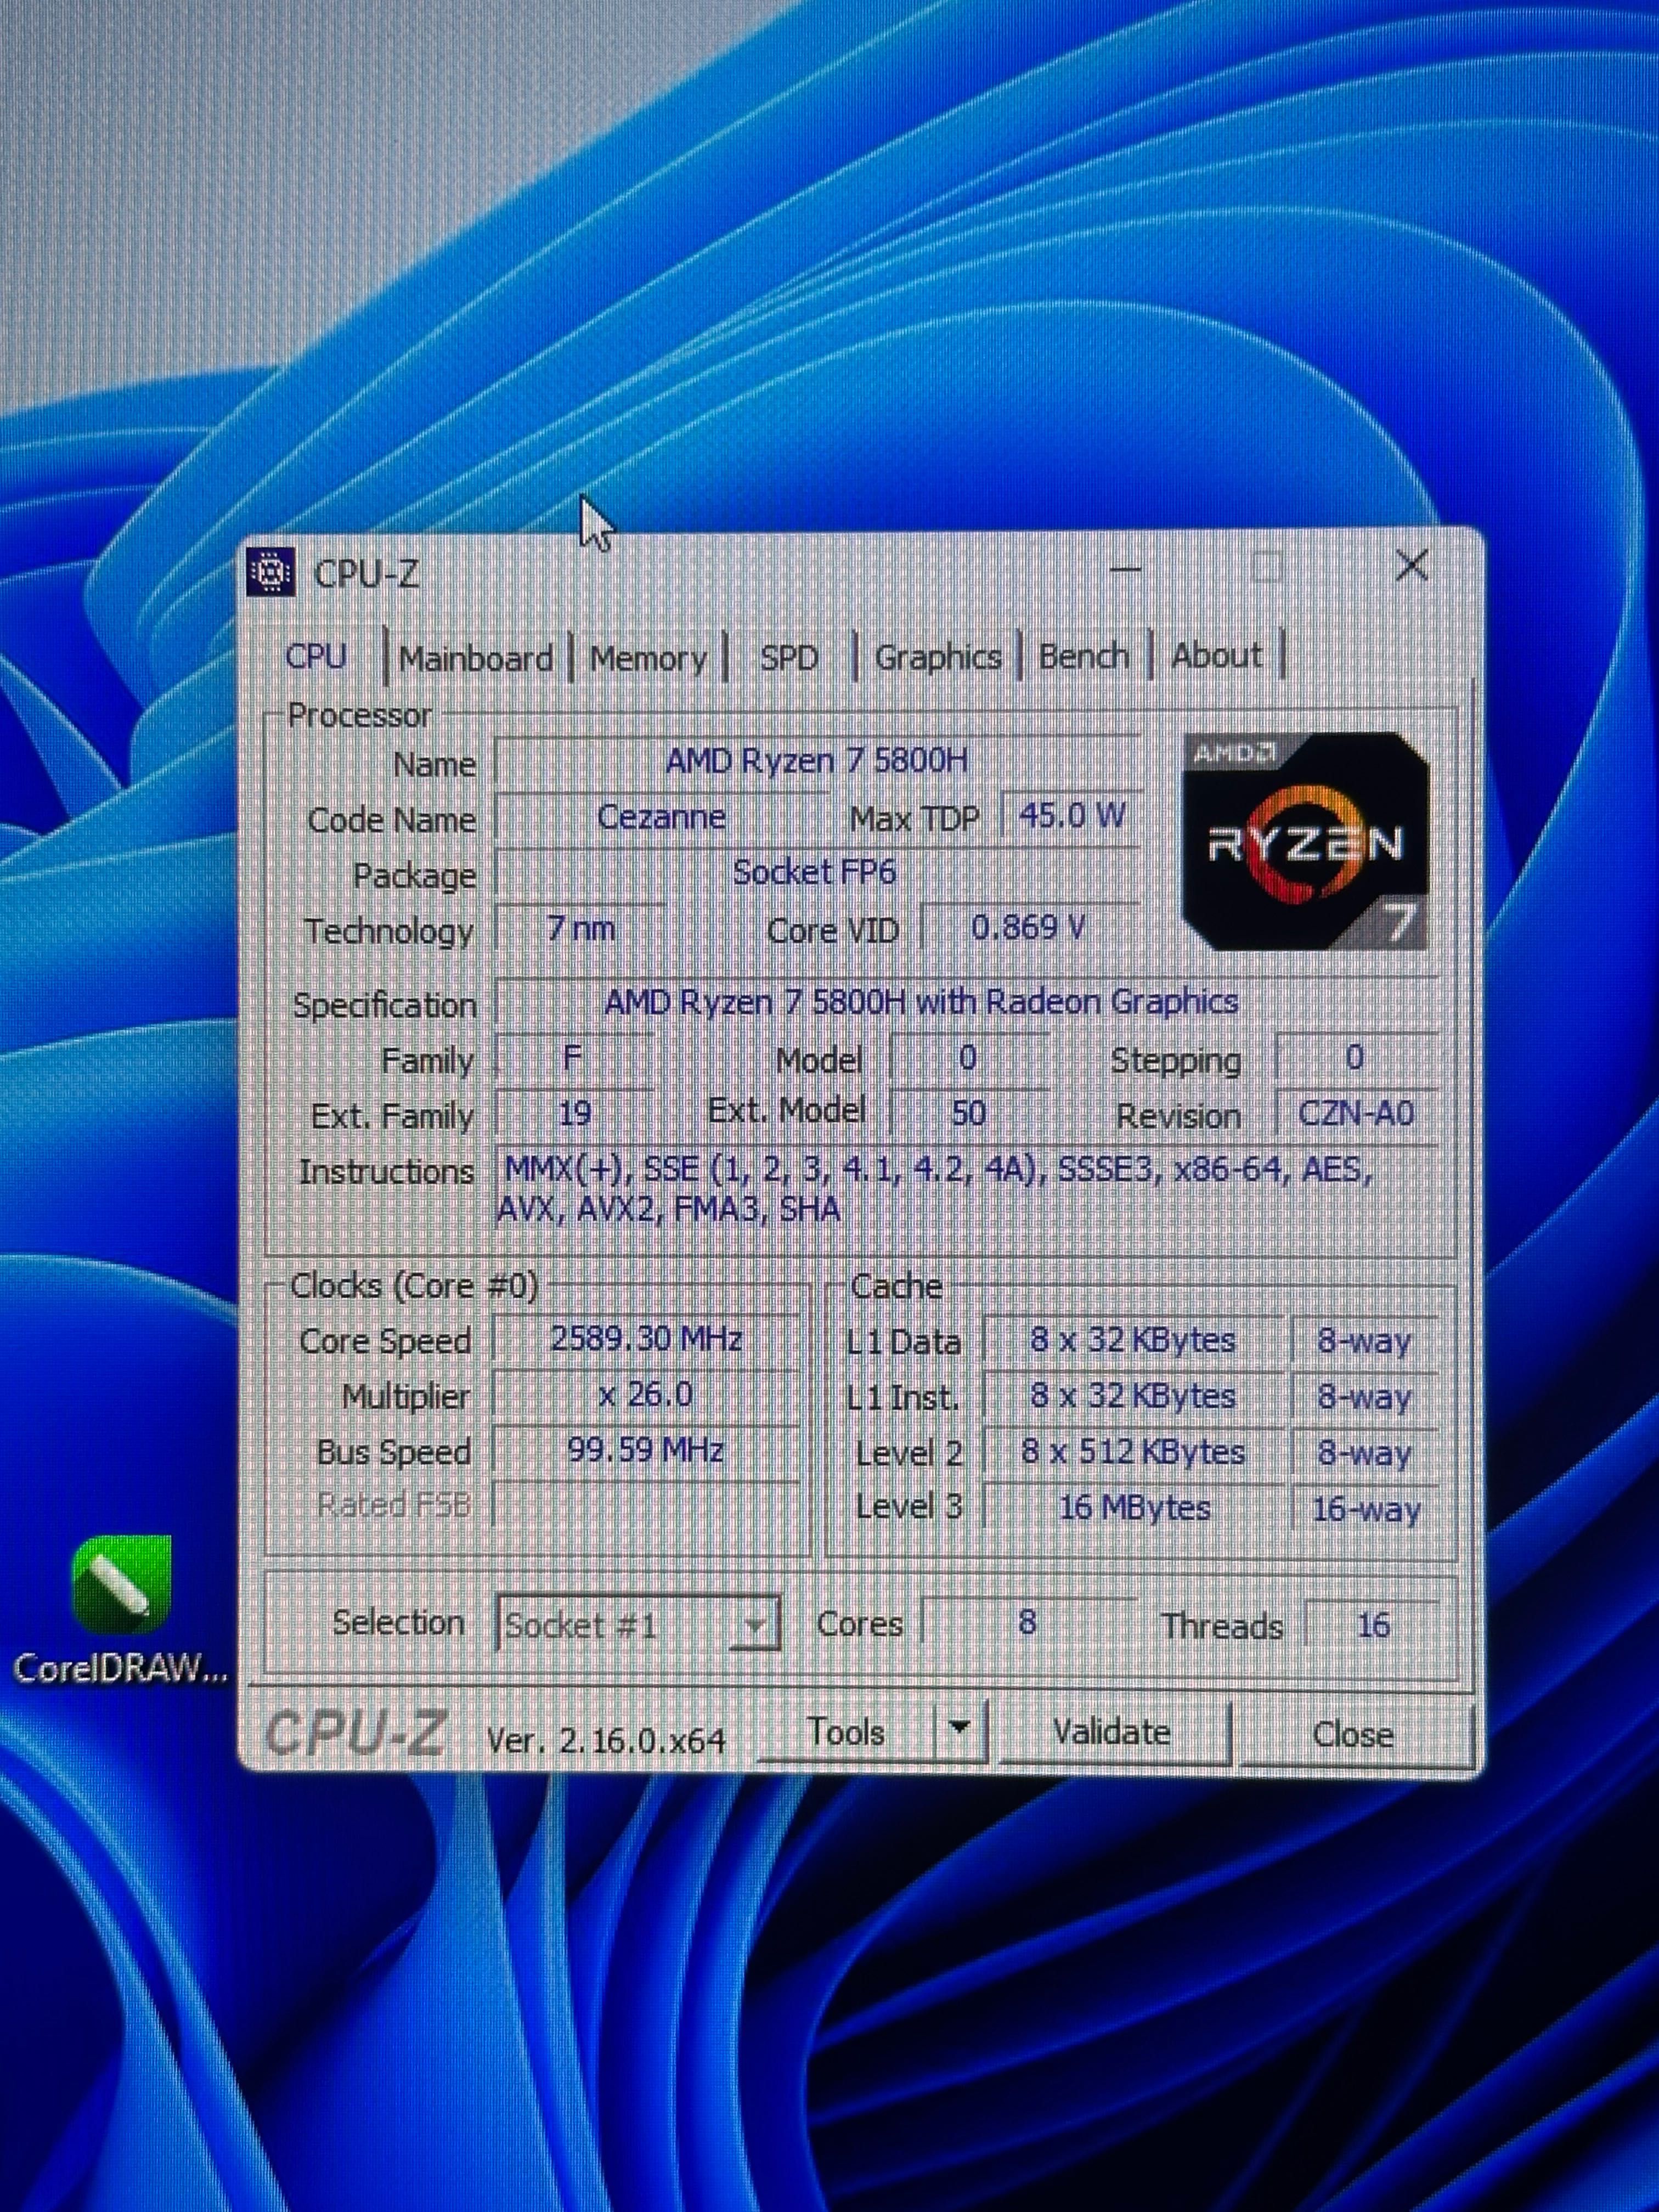Switch to the Mainboard tab
Screen dimensions: 1659x2212
[476, 657]
